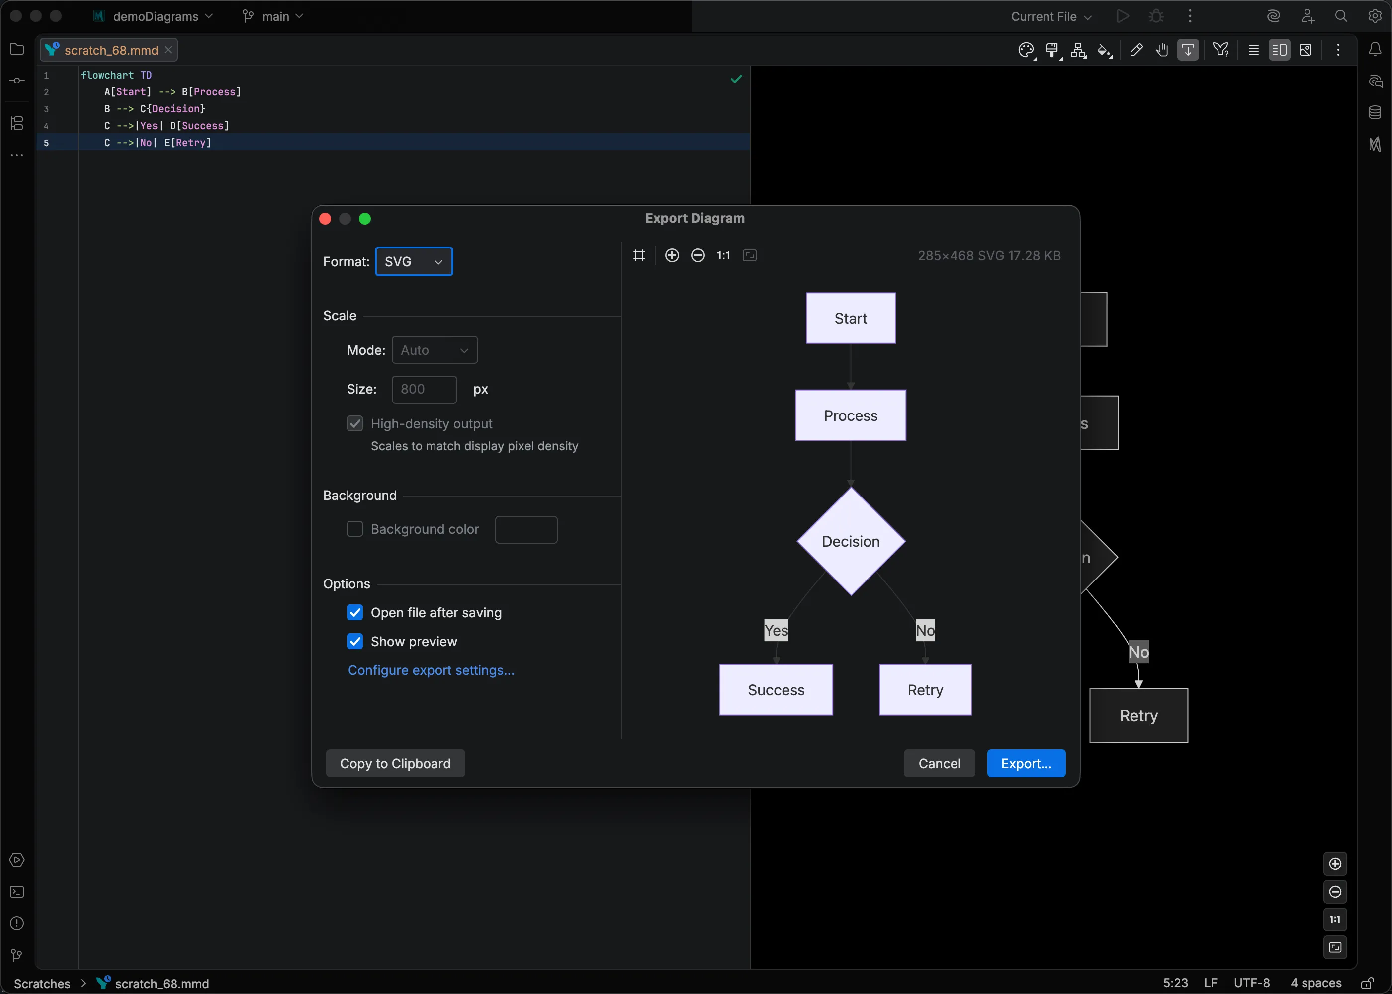The width and height of the screenshot is (1392, 994).
Task: Click the Cancel button
Action: [x=939, y=764]
